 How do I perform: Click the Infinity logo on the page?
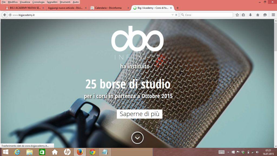pyautogui.click(x=137, y=43)
